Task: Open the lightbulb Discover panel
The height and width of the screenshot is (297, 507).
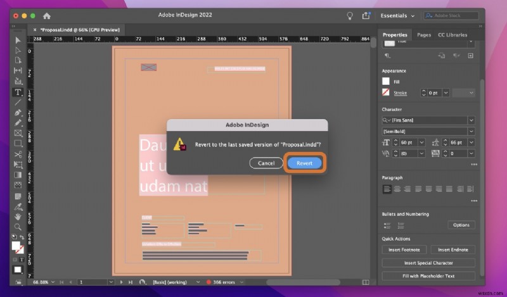Action: (350, 16)
